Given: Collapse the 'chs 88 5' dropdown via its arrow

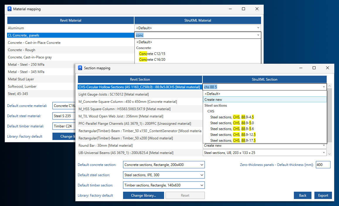Looking at the screenshot, I should tap(324, 87).
